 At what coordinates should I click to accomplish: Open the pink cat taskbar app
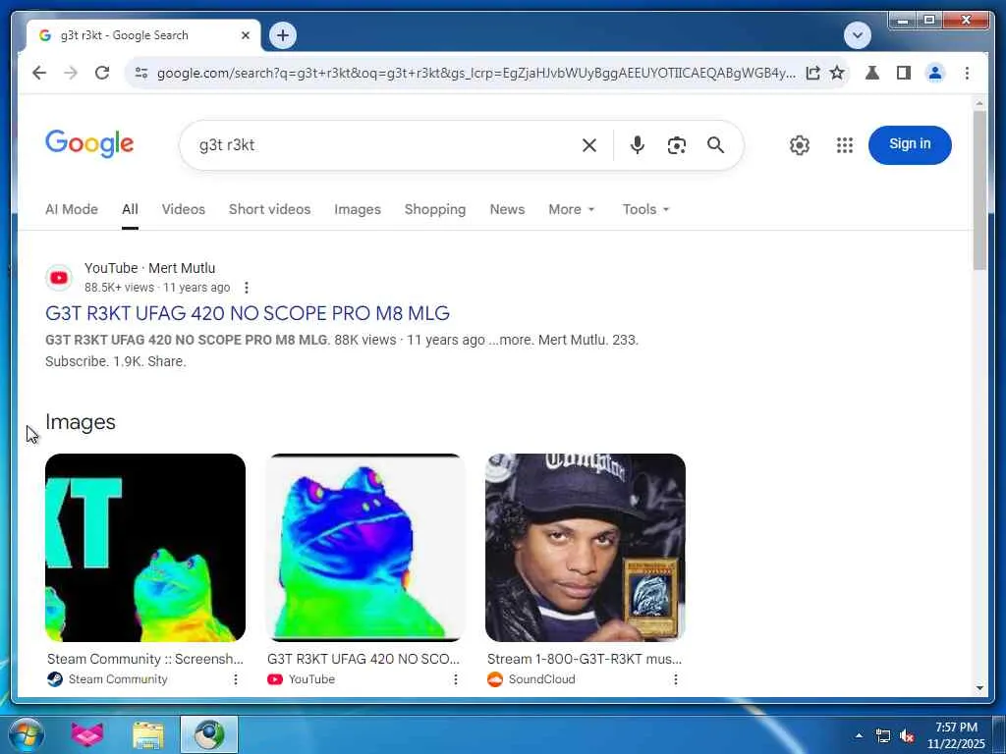click(x=87, y=734)
